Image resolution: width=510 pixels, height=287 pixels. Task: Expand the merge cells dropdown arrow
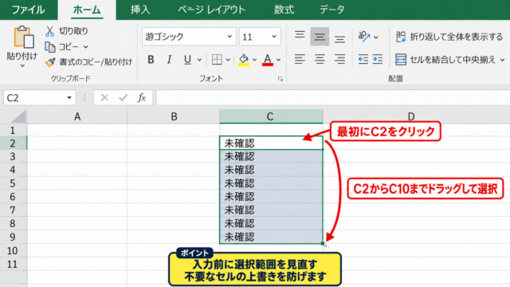(x=503, y=60)
